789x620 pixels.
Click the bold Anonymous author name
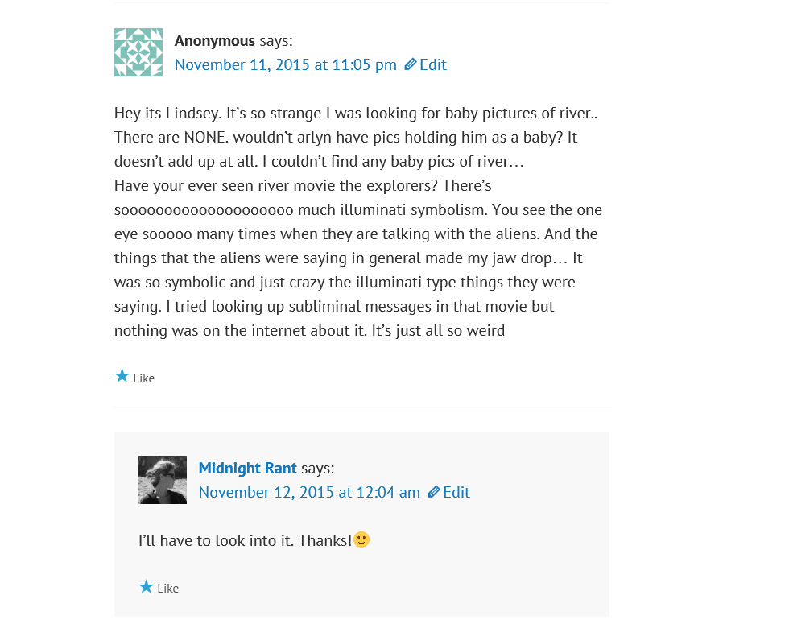tap(214, 40)
